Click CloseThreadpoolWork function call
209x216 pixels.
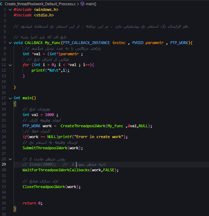coord(44,187)
